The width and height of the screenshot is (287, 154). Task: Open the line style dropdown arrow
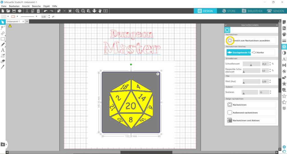(x=36, y=17)
